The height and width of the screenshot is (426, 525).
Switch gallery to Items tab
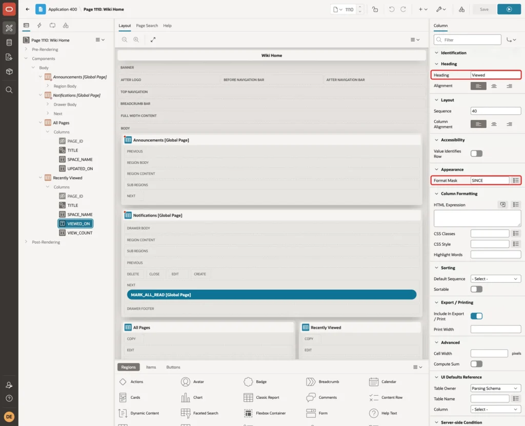click(x=151, y=367)
